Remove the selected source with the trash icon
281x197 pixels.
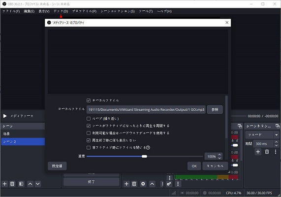coord(134,184)
